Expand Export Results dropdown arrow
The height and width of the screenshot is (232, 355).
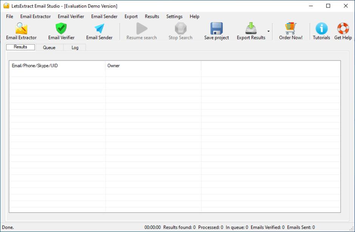tap(269, 31)
